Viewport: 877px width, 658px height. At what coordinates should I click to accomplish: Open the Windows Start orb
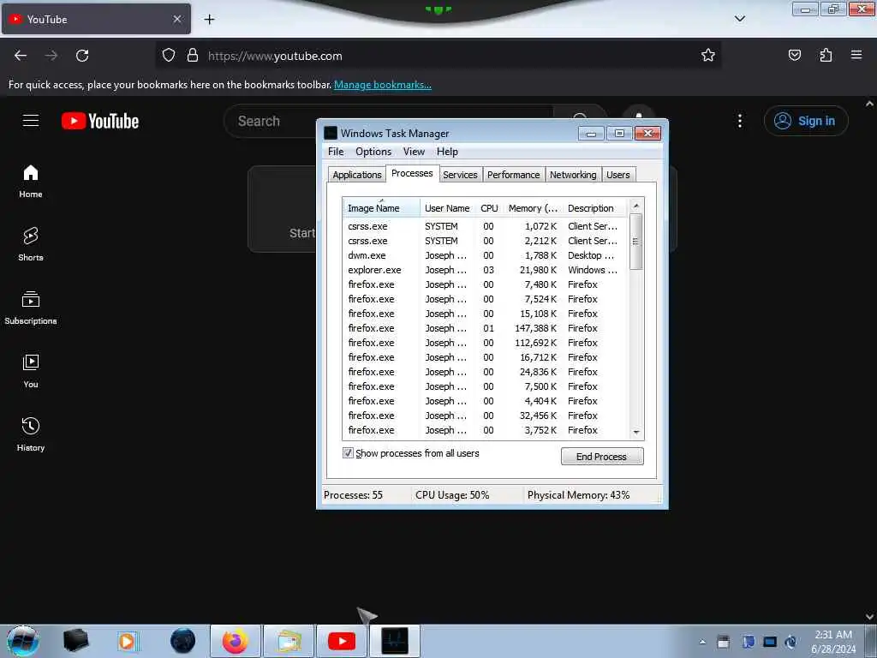[x=22, y=641]
